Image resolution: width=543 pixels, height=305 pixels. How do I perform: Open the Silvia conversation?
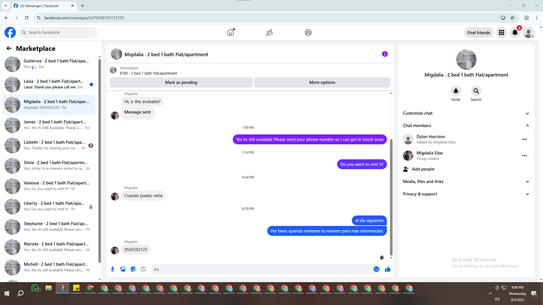click(x=49, y=165)
